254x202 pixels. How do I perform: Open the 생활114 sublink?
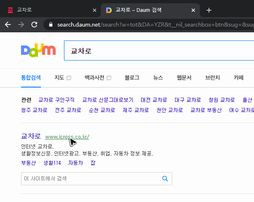[52, 163]
